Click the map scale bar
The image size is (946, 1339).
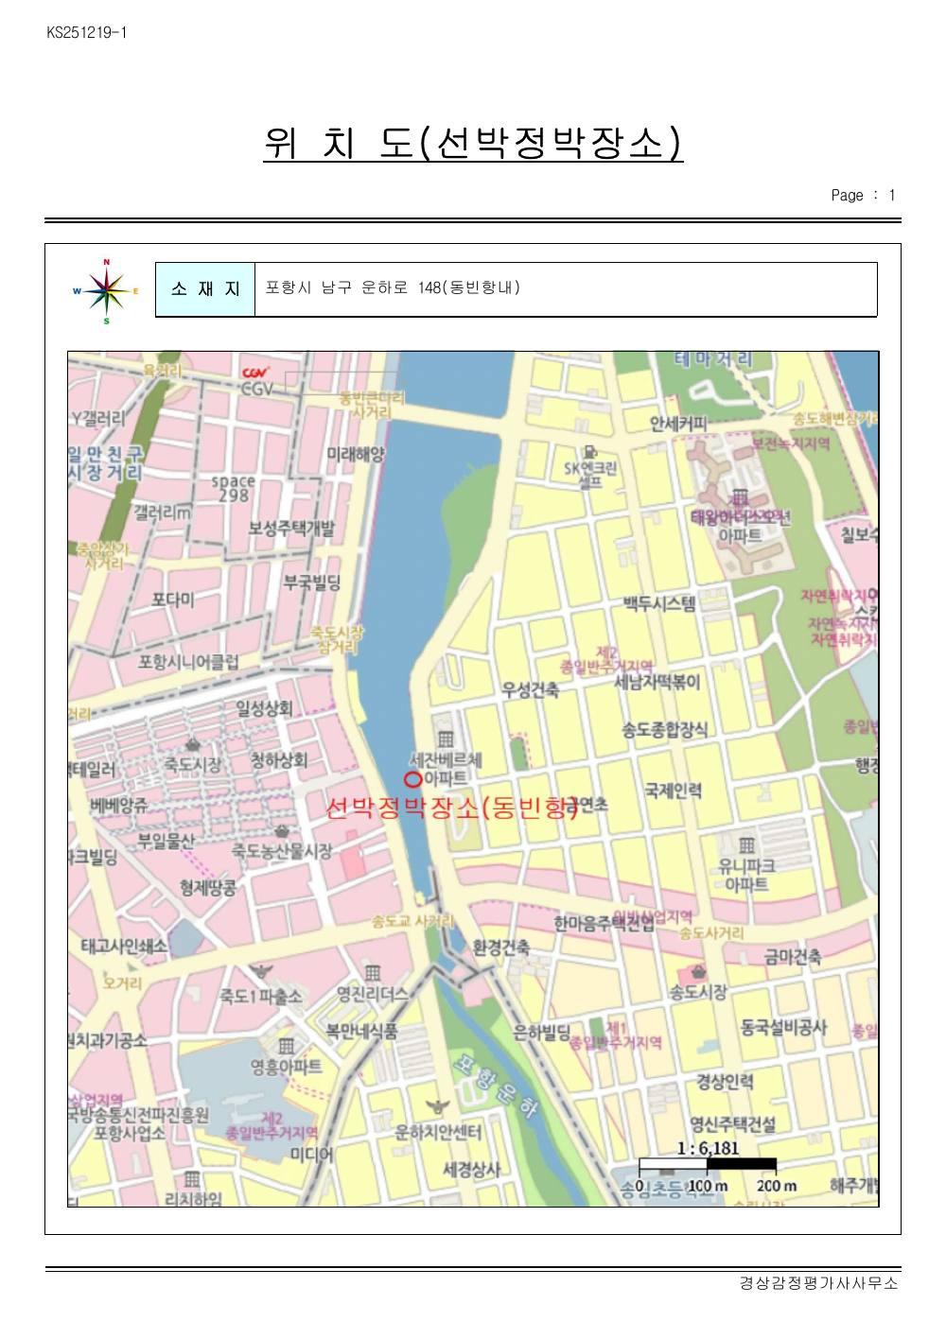[708, 1164]
